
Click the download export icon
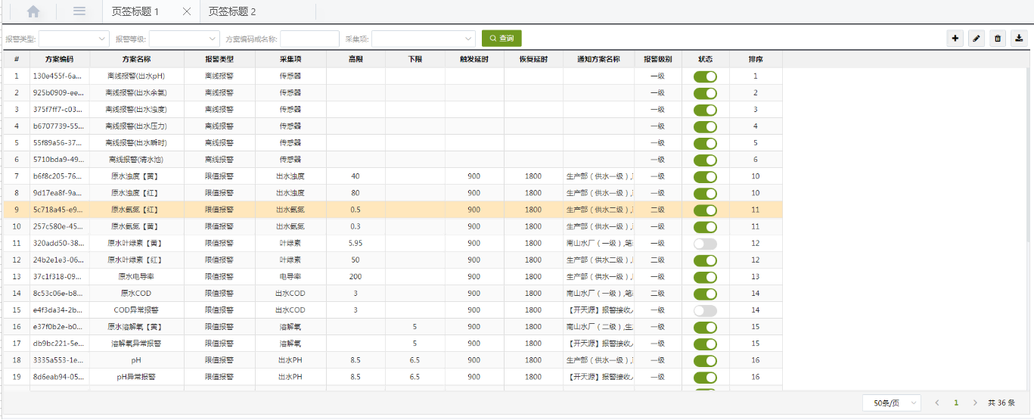tap(1019, 39)
